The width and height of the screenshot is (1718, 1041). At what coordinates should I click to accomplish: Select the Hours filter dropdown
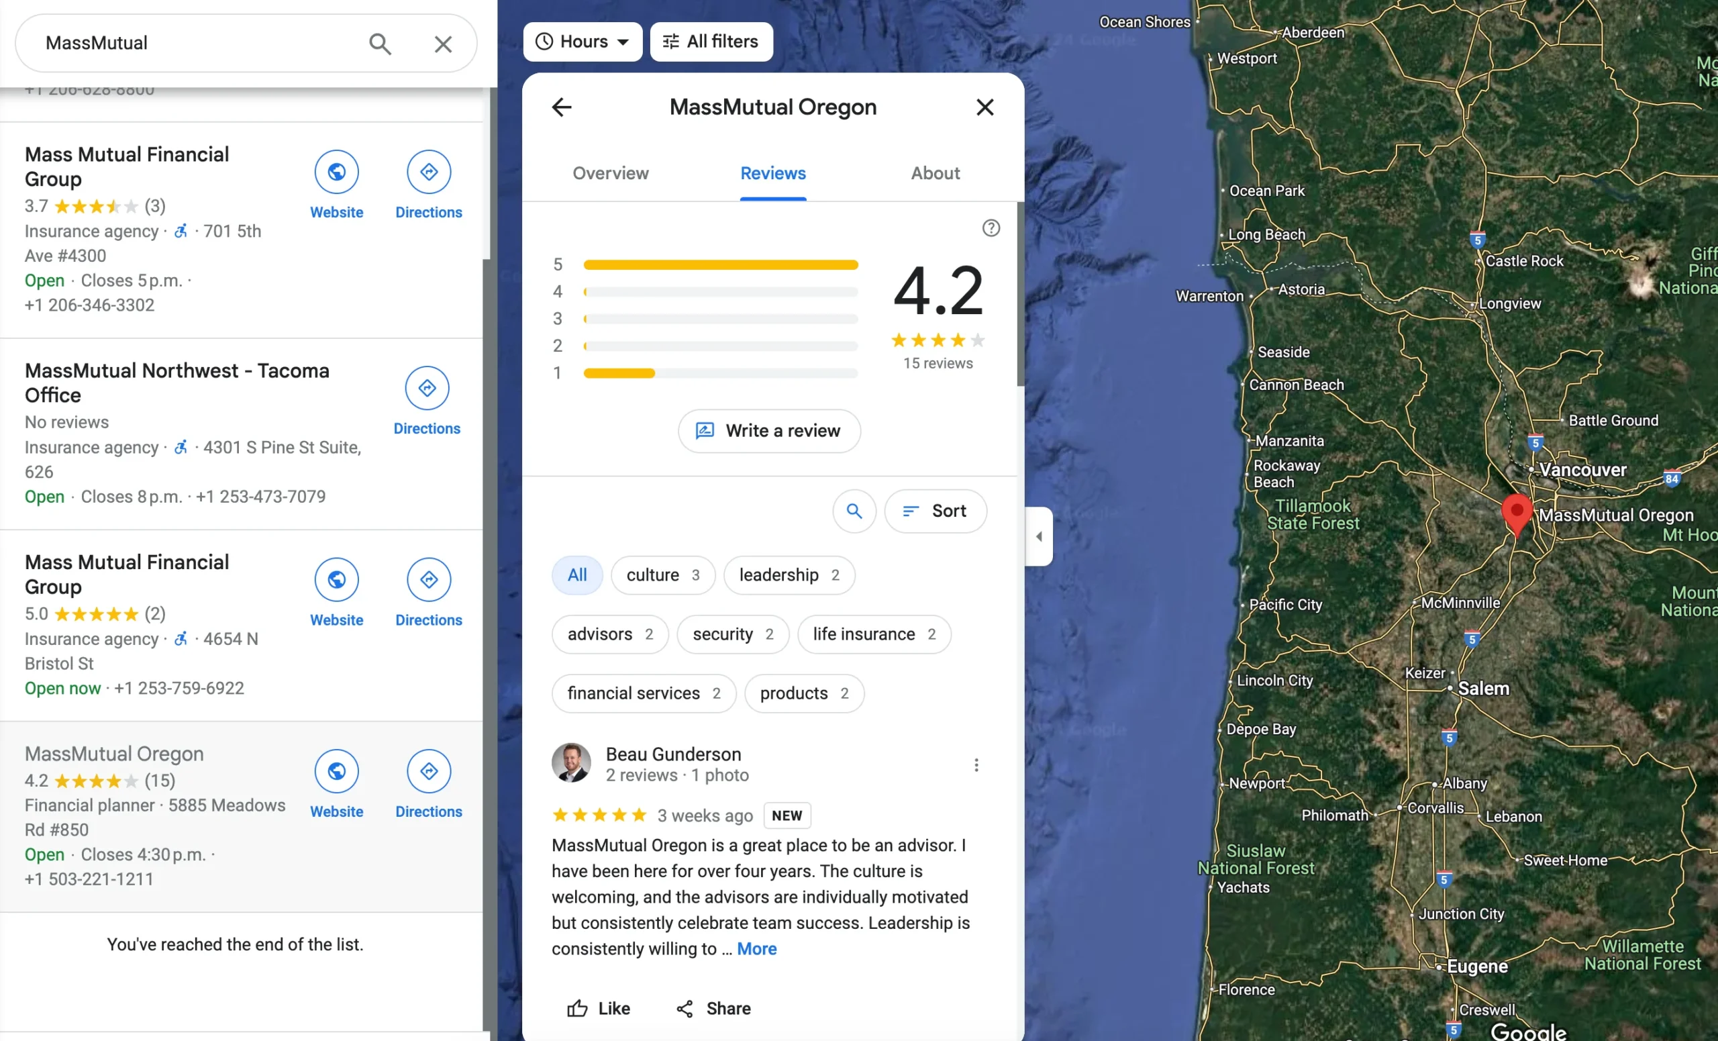click(583, 42)
